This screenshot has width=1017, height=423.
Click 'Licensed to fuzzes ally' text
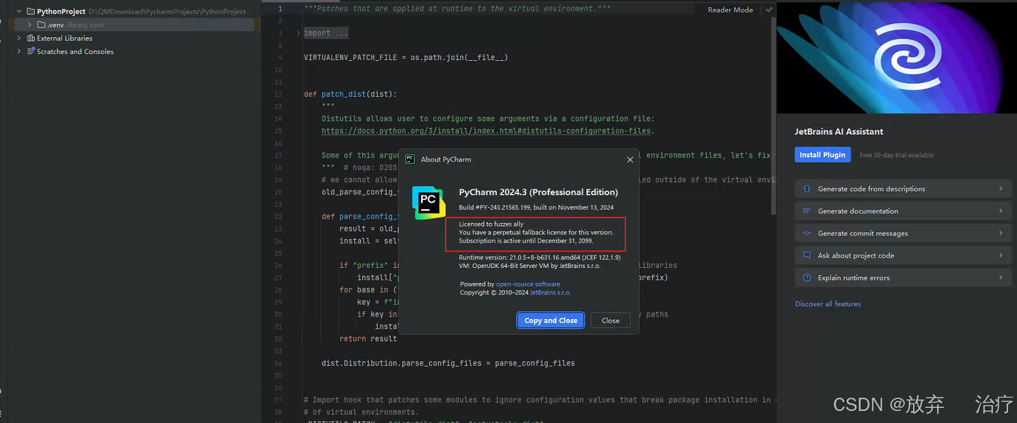pyautogui.click(x=491, y=224)
